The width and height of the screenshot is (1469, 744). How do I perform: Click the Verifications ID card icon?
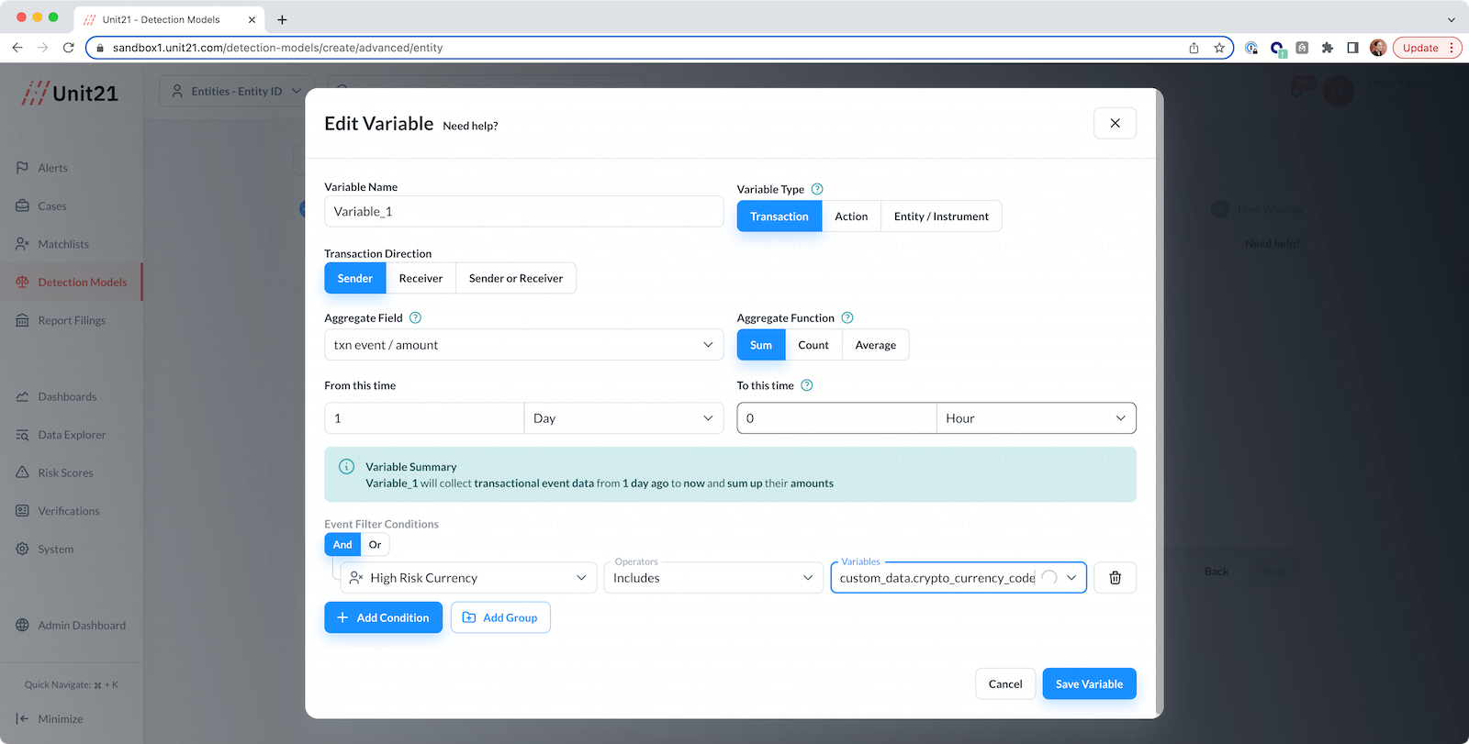tap(22, 511)
